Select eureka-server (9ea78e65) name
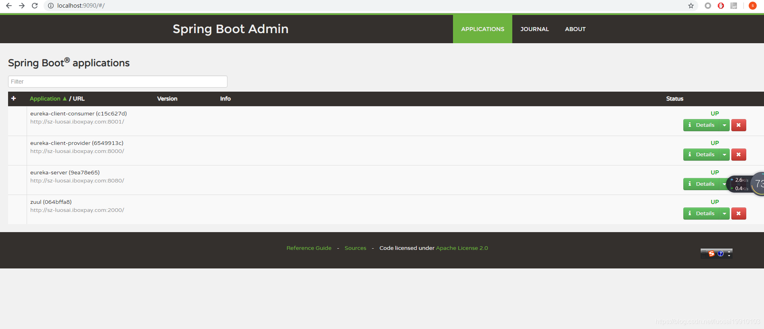The height and width of the screenshot is (329, 764). [x=65, y=172]
